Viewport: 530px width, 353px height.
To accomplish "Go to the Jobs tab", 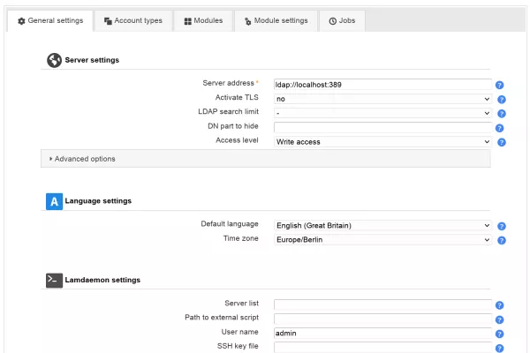I will coord(342,20).
